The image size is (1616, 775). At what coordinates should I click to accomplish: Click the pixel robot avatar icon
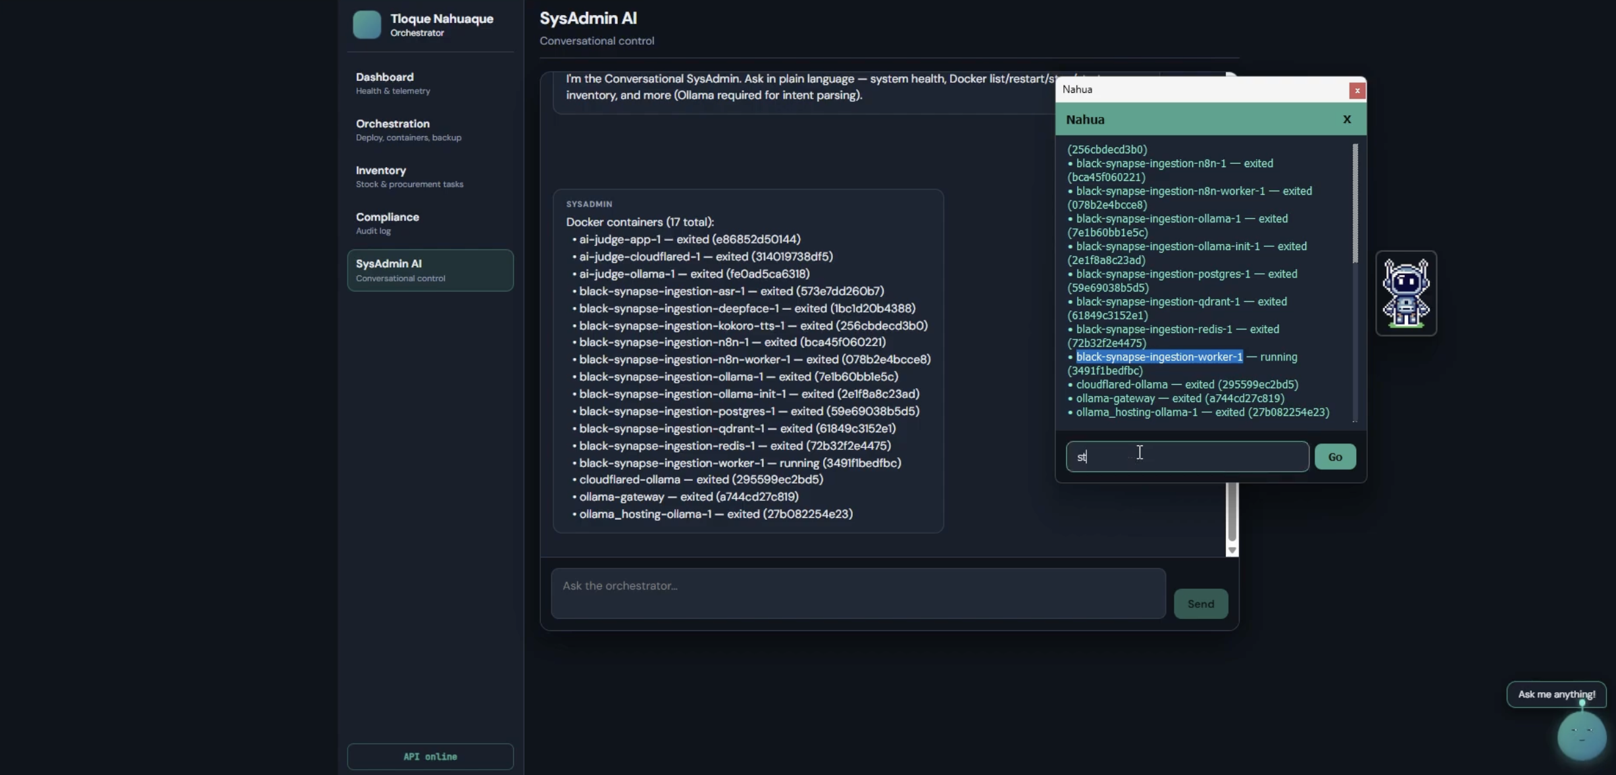point(1405,293)
